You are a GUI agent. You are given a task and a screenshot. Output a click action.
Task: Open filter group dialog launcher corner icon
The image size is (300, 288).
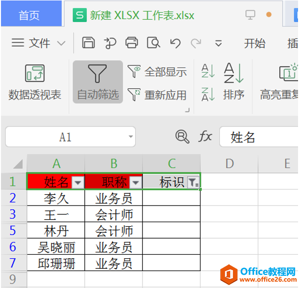click(187, 110)
